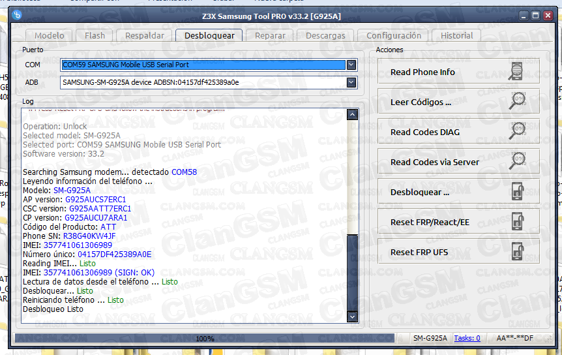The image size is (562, 355).
Task: Click the Leer Códigos button
Action: [458, 102]
